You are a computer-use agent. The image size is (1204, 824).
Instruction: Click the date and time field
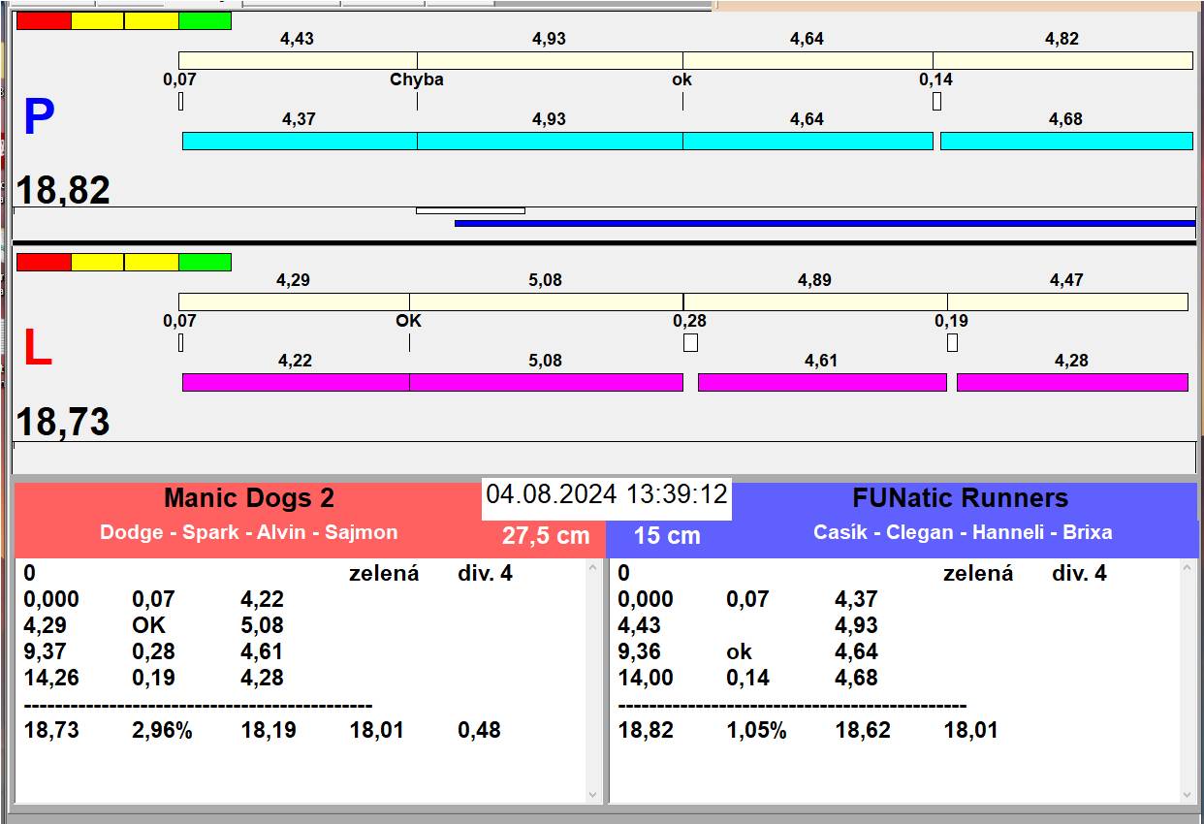click(x=607, y=494)
